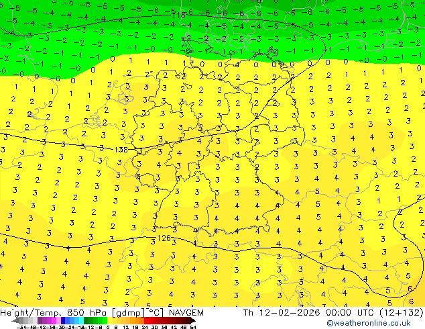
Task: Select the bright yellow swatch above the 0 label
Action: pos(109,321)
